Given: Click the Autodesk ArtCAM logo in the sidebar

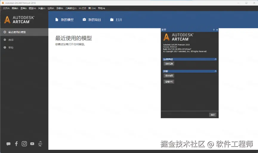Looking at the screenshot, I should pos(19,20).
